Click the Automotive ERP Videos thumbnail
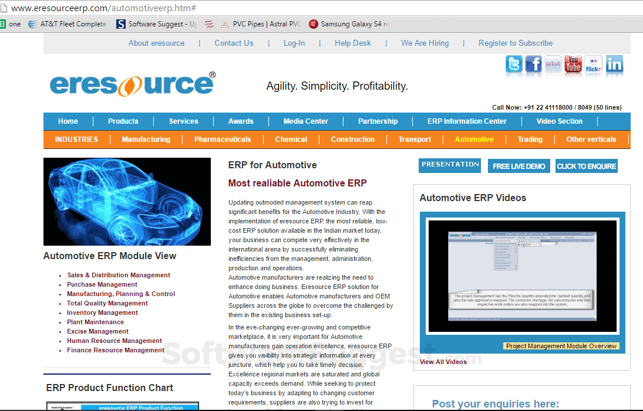The width and height of the screenshot is (643, 411). [x=521, y=276]
